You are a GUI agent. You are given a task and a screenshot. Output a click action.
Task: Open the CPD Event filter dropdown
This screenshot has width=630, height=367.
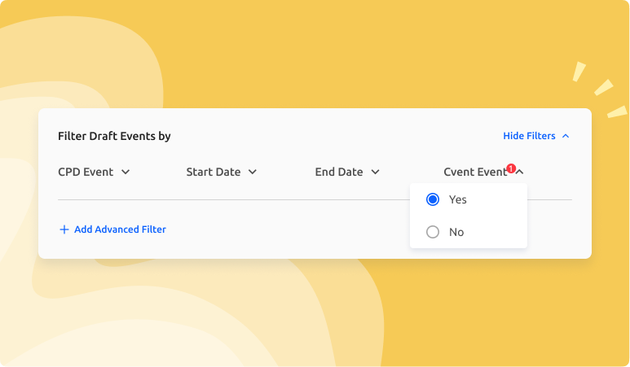[88, 172]
